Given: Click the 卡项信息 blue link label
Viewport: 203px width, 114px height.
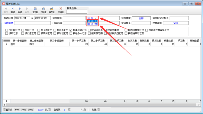Looking at the screenshot, I should [8, 23].
